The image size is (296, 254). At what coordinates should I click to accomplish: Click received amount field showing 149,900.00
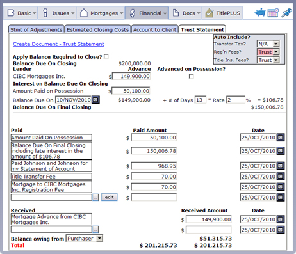[209, 219]
